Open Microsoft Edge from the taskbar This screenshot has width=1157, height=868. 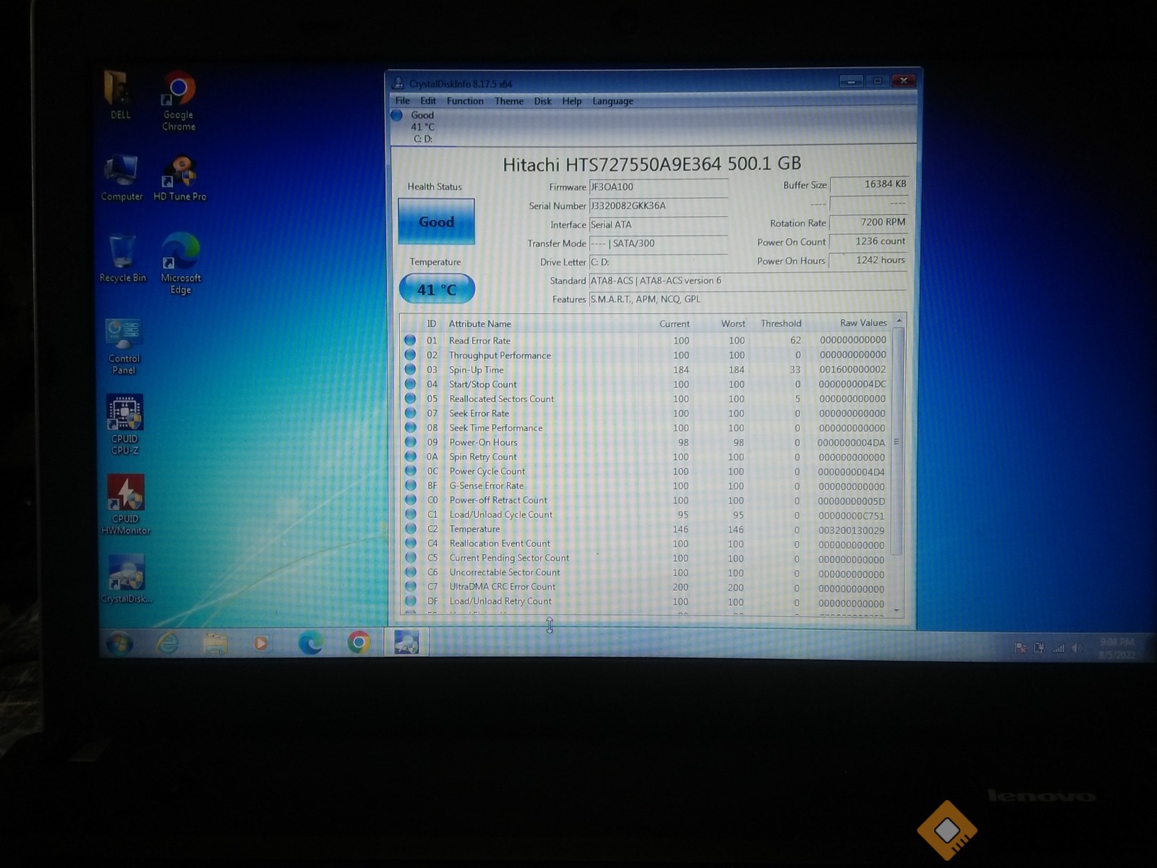(x=311, y=642)
